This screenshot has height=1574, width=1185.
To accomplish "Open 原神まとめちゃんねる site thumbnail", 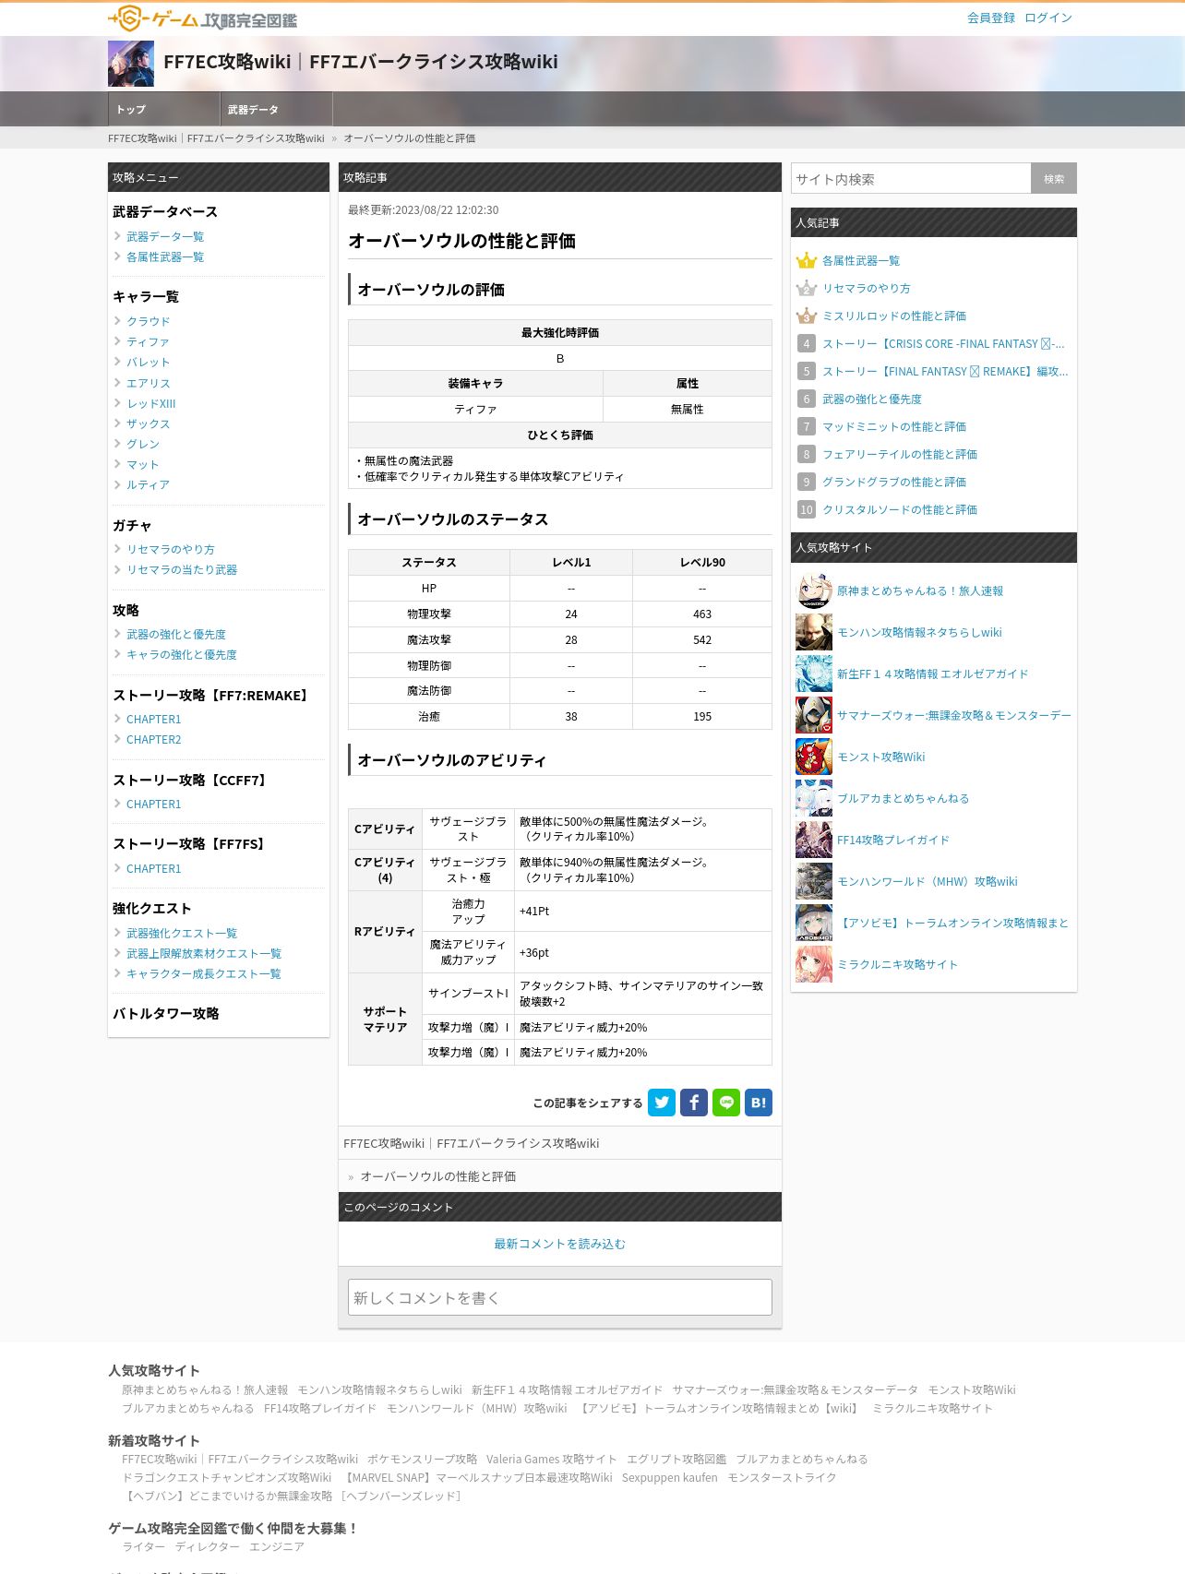I will pyautogui.click(x=814, y=590).
